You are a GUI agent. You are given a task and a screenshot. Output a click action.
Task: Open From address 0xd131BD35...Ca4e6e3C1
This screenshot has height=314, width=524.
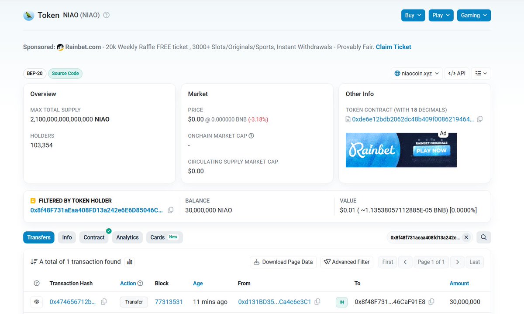pyautogui.click(x=275, y=301)
